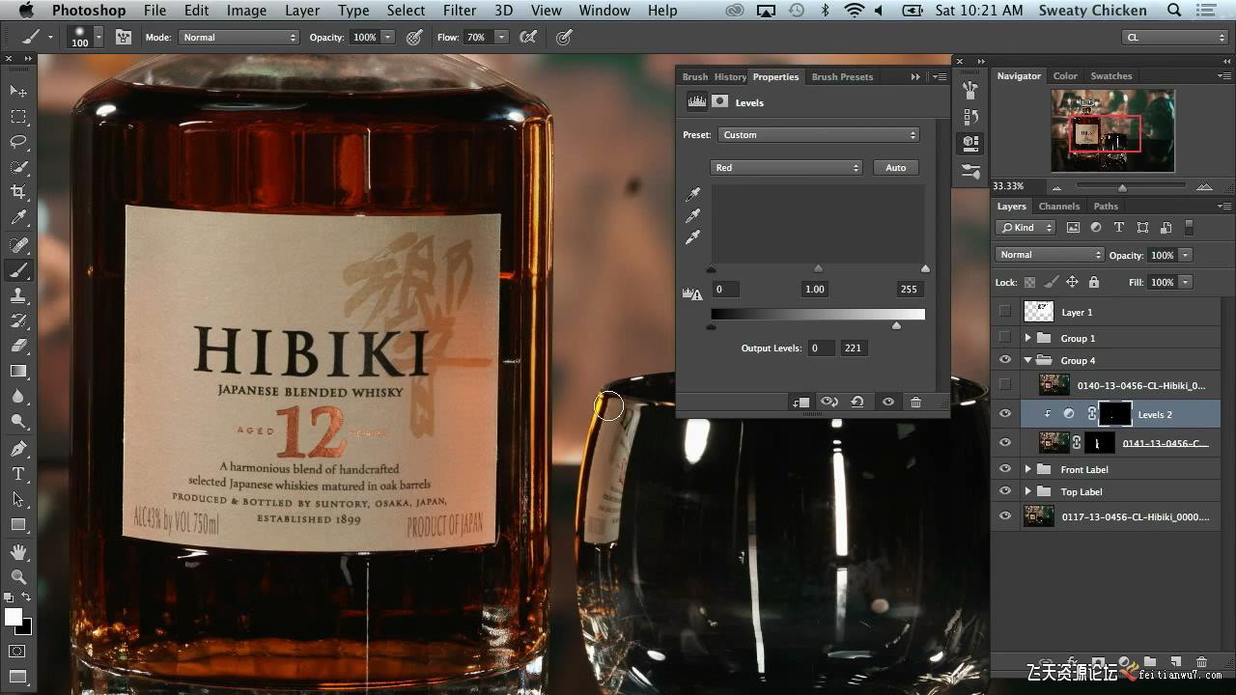The image size is (1236, 695).
Task: Select the Lasso tool
Action: point(18,142)
